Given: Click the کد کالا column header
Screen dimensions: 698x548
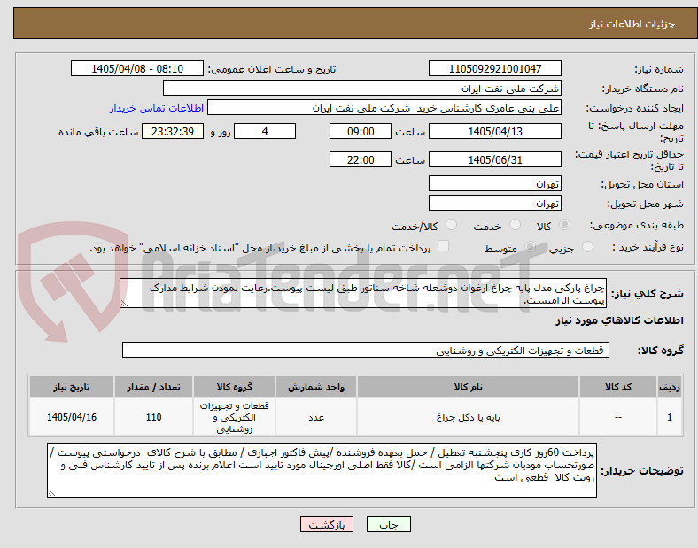Looking at the screenshot, I should click(x=618, y=387).
